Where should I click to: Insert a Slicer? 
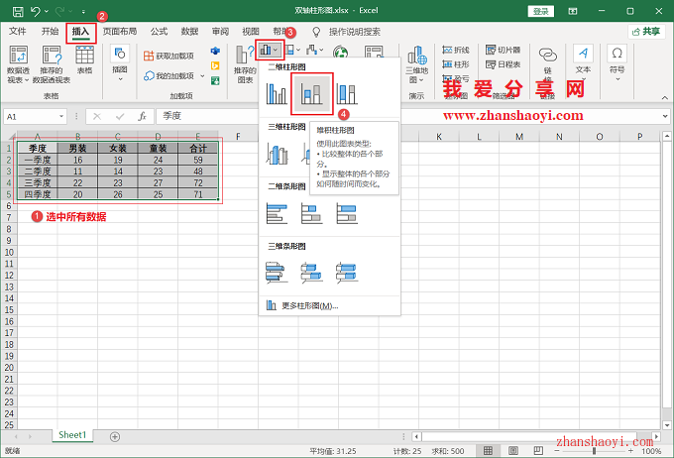[503, 51]
